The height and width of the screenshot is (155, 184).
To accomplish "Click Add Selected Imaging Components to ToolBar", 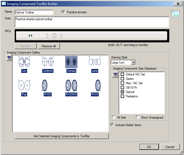I will tap(62, 136).
